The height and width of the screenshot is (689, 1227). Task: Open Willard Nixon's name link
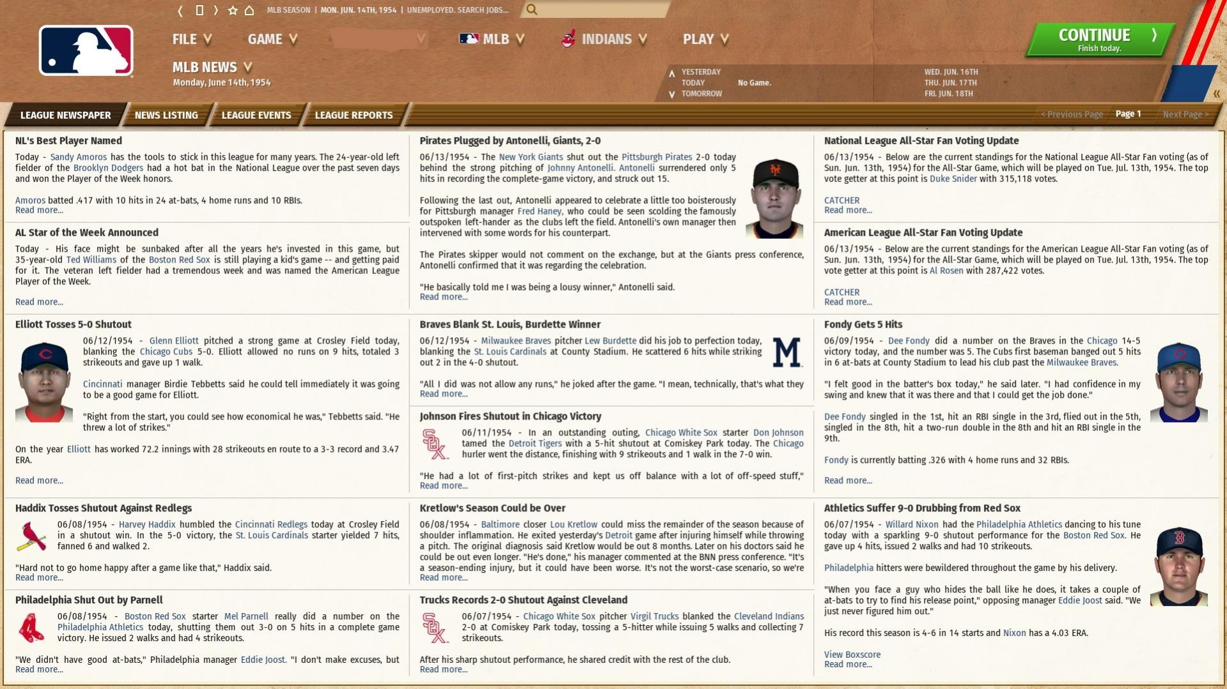912,525
